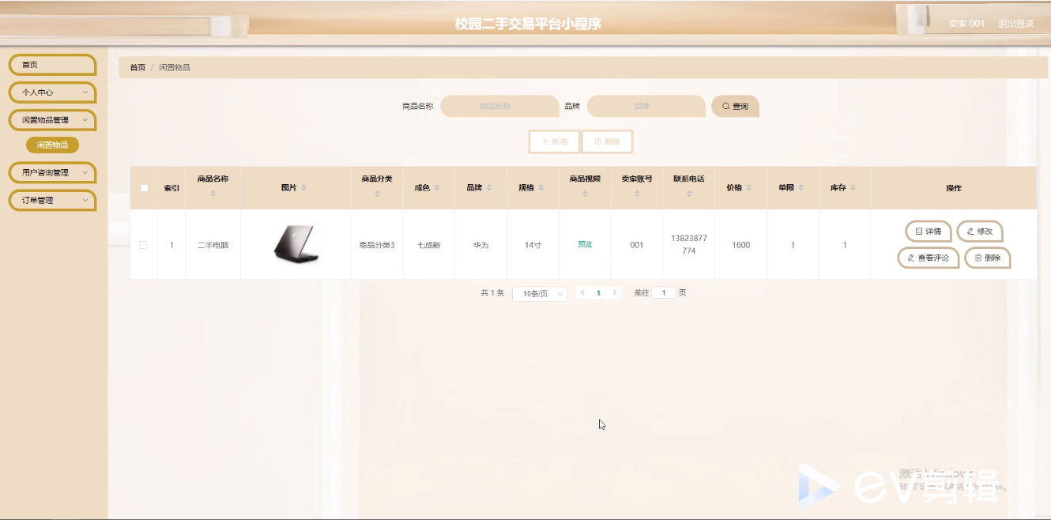
Task: Click the pencil icon on the 修改 button
Action: [970, 231]
